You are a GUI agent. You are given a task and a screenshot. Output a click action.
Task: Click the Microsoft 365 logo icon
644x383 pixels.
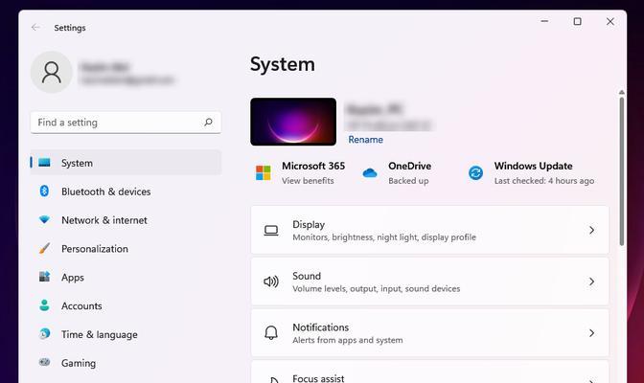[264, 172]
